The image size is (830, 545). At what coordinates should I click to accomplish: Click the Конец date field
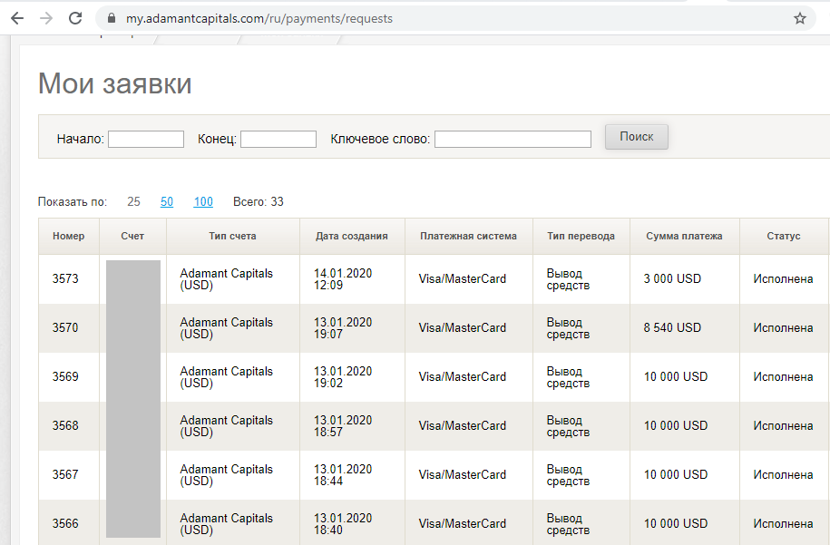click(278, 139)
